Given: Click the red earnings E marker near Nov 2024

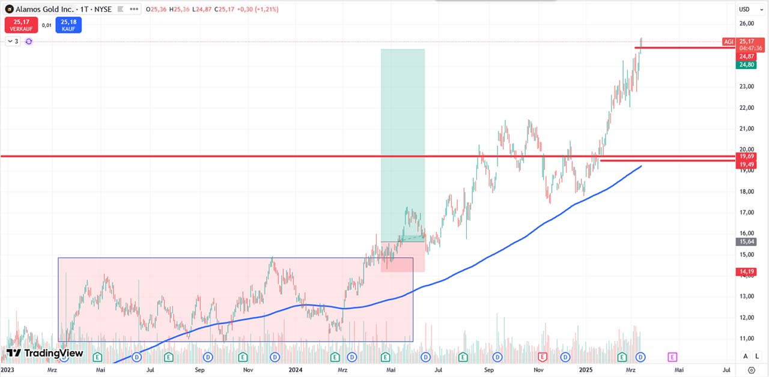Looking at the screenshot, I should pyautogui.click(x=542, y=357).
